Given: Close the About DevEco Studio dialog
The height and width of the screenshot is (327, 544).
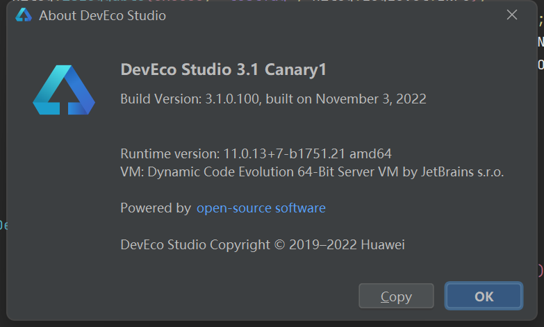Looking at the screenshot, I should [x=512, y=15].
